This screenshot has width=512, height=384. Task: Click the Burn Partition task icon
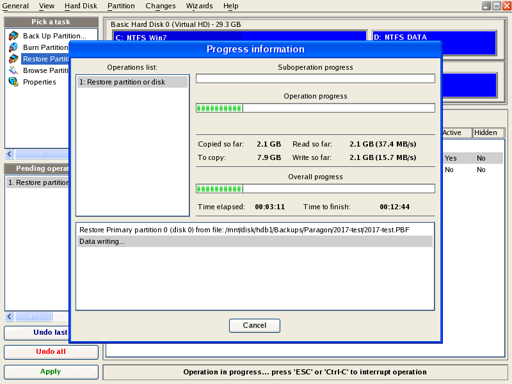click(13, 47)
